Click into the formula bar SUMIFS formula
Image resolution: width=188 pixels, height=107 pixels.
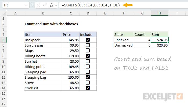point(91,5)
